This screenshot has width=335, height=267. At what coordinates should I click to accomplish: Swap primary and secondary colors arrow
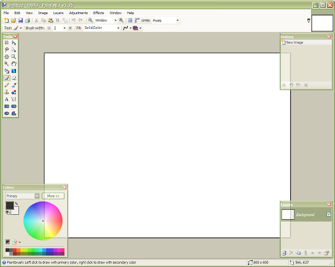(17, 203)
